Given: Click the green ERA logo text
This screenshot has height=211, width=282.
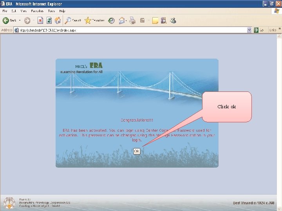Looking at the screenshot, I should click(x=96, y=66).
